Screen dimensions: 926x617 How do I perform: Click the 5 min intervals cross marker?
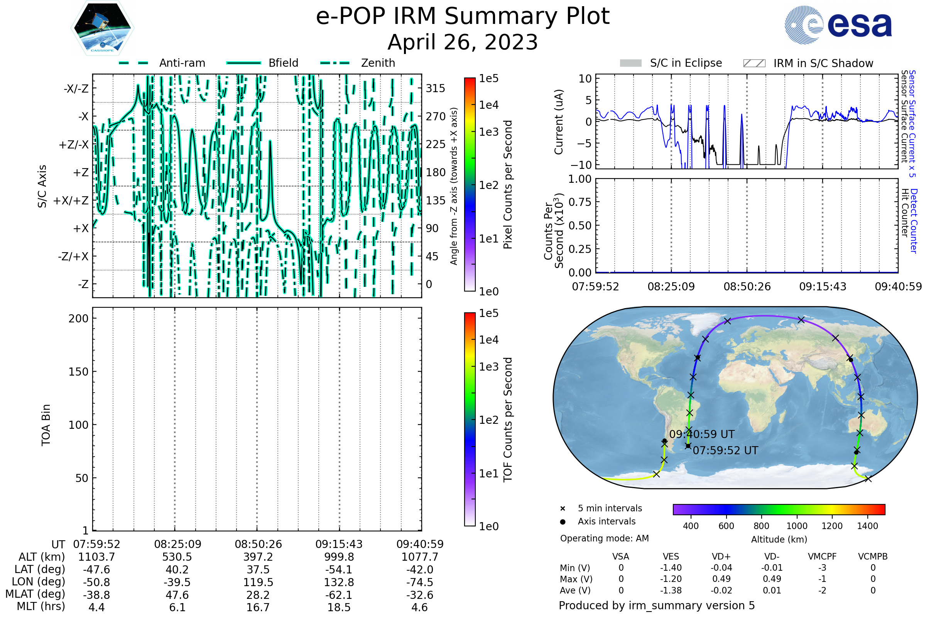coord(563,509)
